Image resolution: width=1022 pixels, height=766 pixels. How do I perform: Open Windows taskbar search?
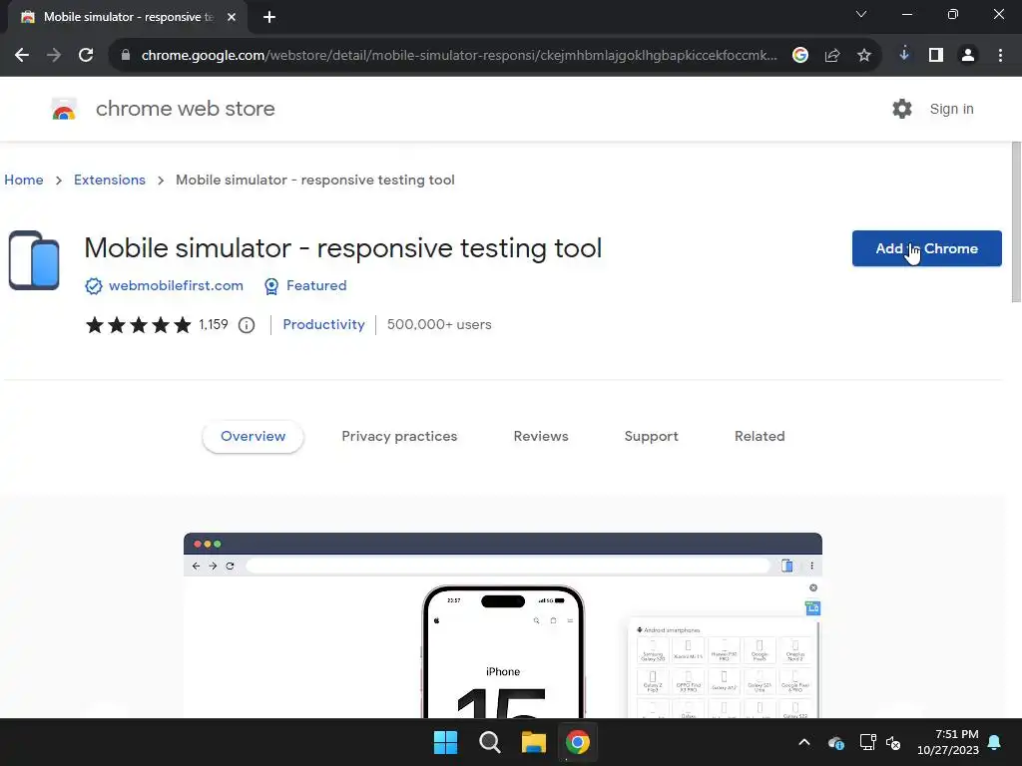tap(489, 742)
